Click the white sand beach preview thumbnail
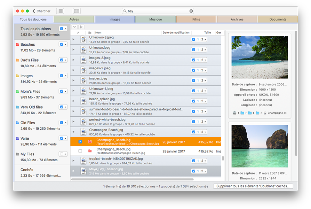The height and width of the screenshot is (209, 311). tap(260, 57)
